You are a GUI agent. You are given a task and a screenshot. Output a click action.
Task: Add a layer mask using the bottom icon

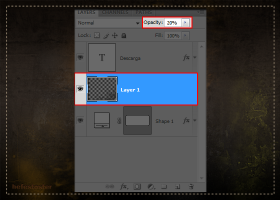pos(137,186)
